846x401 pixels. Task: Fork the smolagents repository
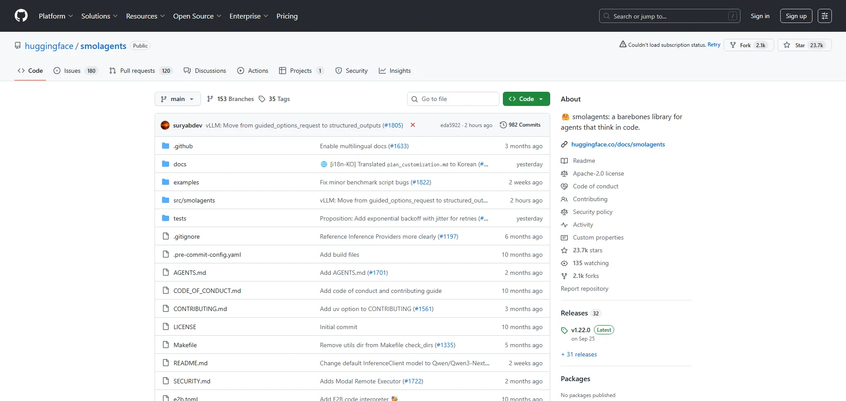(x=748, y=45)
